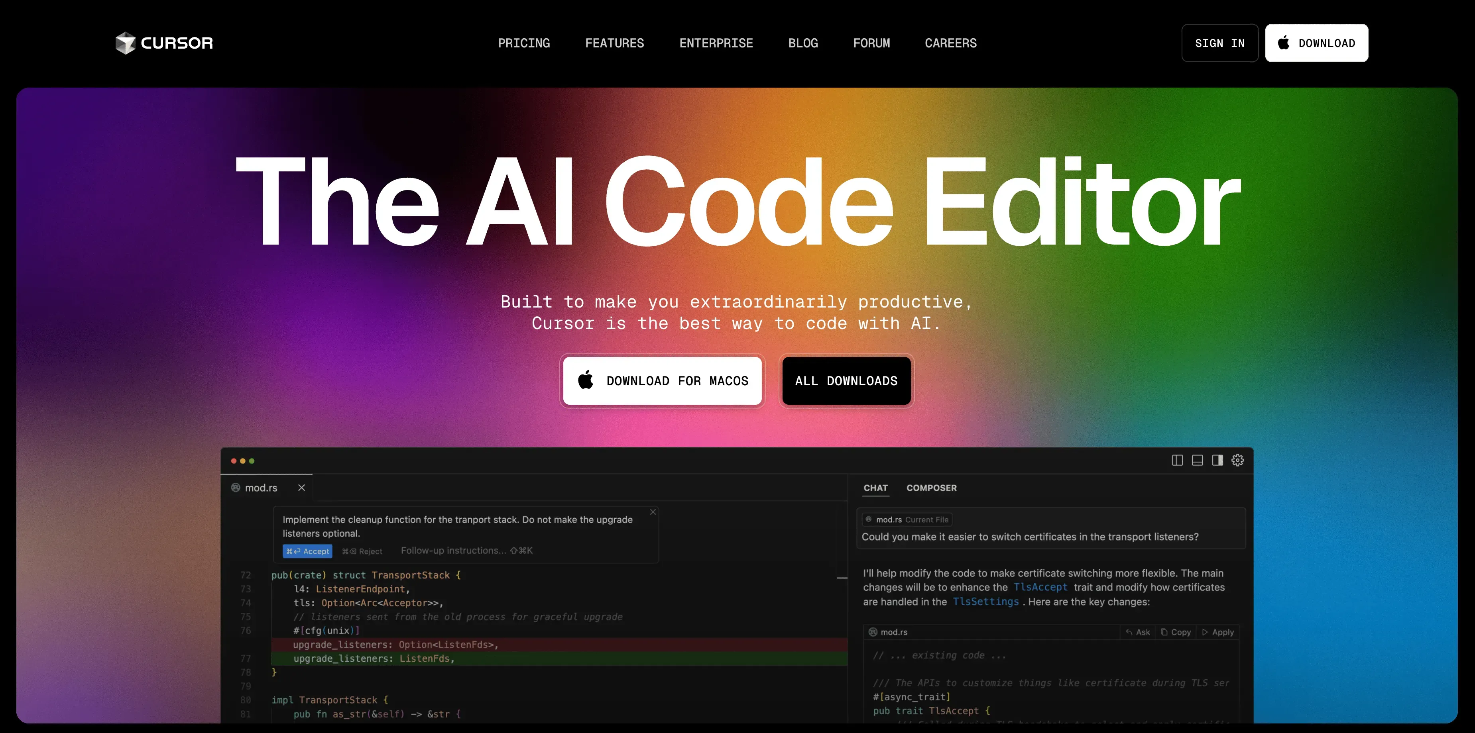1475x733 pixels.
Task: Click the ALL DOWNLOADS button
Action: (x=846, y=380)
